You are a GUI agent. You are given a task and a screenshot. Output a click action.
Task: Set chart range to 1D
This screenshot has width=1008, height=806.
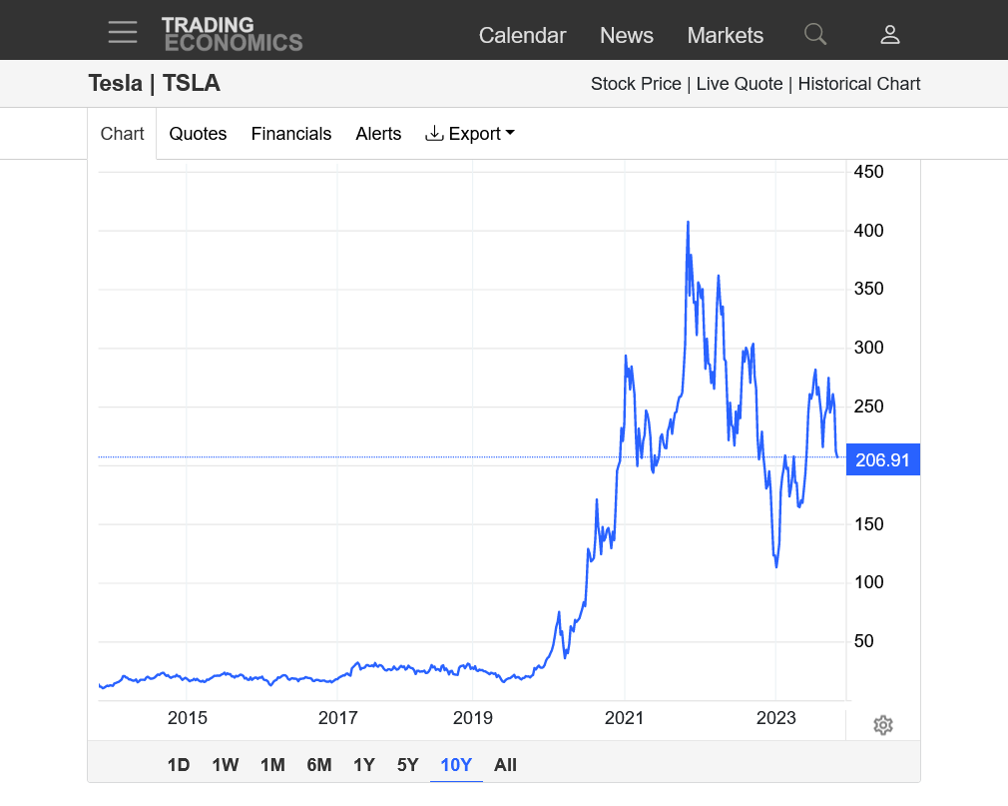[x=179, y=765]
